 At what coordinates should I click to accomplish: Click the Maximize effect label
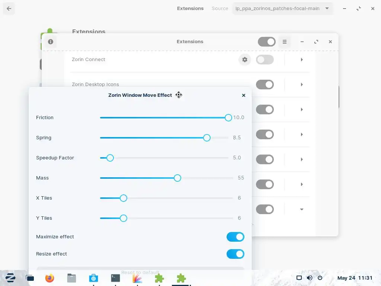click(x=55, y=236)
